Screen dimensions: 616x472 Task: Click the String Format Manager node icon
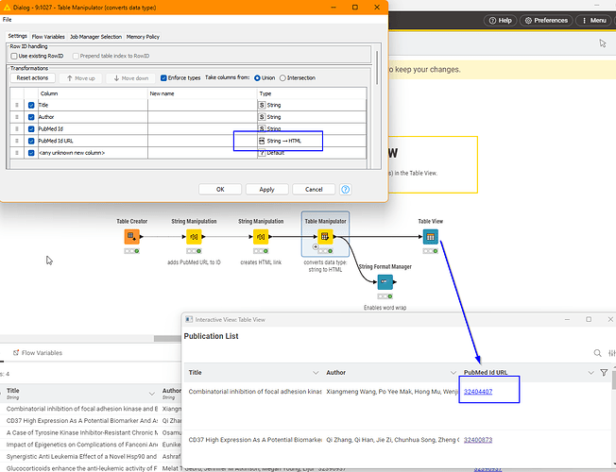tap(385, 283)
